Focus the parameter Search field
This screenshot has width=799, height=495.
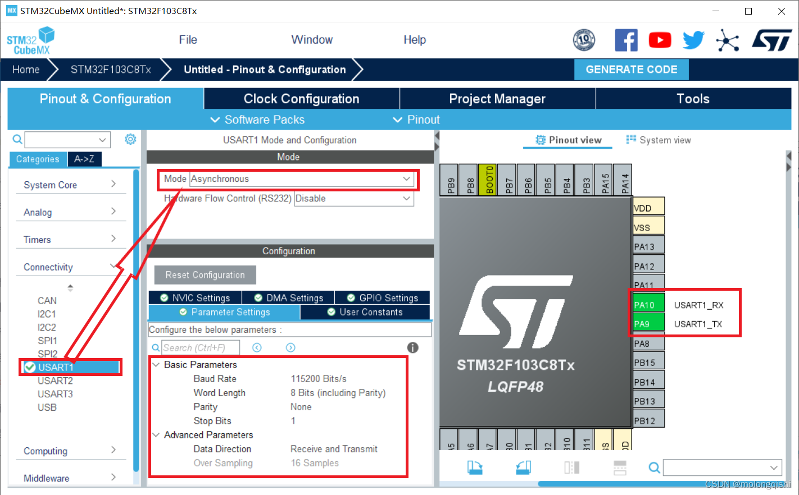(201, 347)
